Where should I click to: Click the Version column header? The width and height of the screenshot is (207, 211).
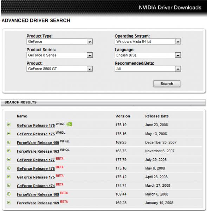click(123, 116)
